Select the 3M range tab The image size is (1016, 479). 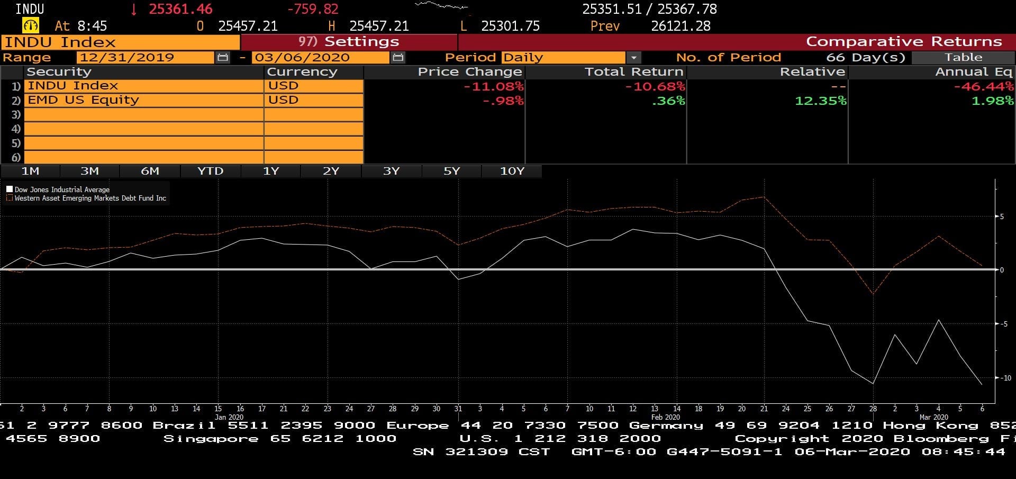pos(90,171)
